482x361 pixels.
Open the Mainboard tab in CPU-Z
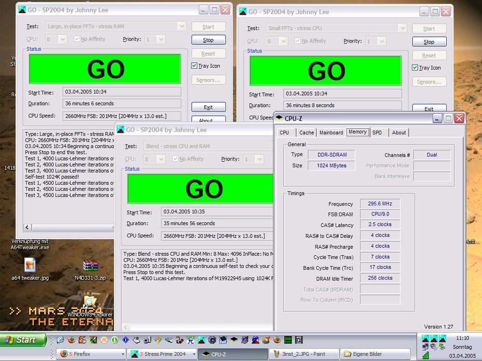(x=331, y=133)
